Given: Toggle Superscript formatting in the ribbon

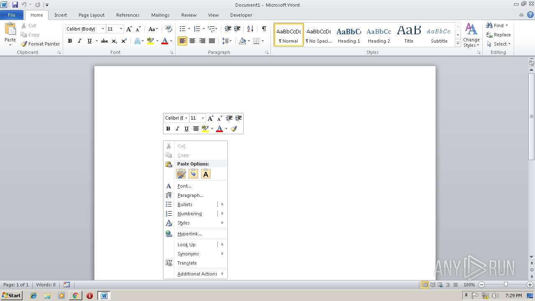Looking at the screenshot, I should tap(124, 41).
